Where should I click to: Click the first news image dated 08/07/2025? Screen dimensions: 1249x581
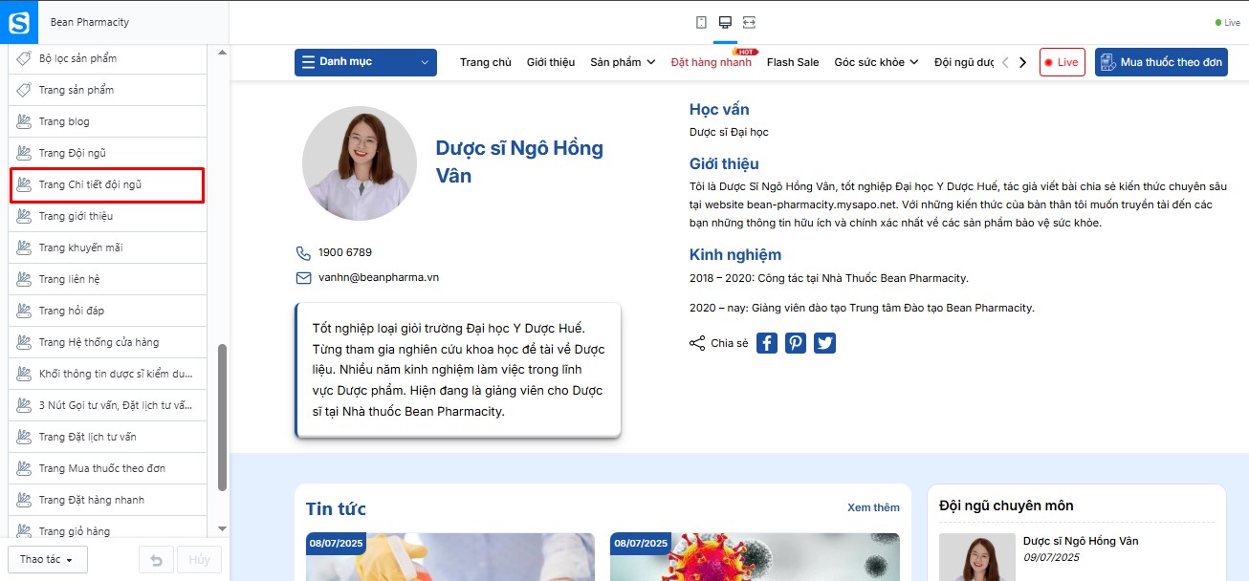[449, 557]
